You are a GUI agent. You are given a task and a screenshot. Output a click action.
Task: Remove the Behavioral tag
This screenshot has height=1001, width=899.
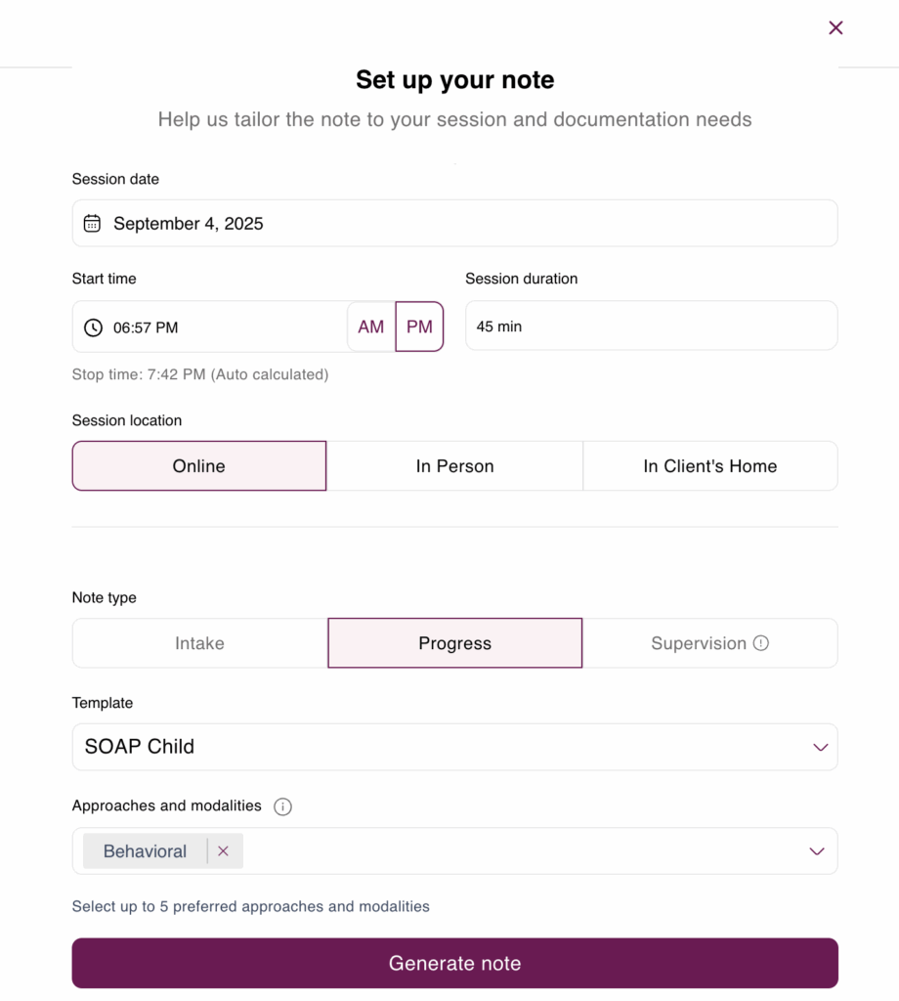coord(223,851)
